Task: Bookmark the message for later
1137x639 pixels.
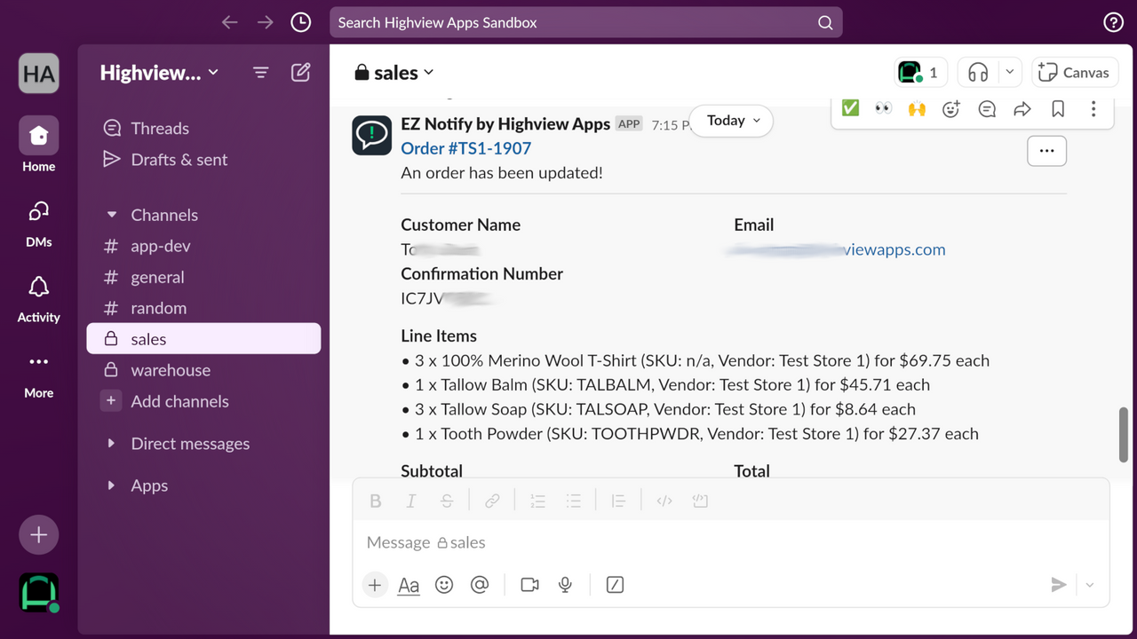Action: point(1058,109)
